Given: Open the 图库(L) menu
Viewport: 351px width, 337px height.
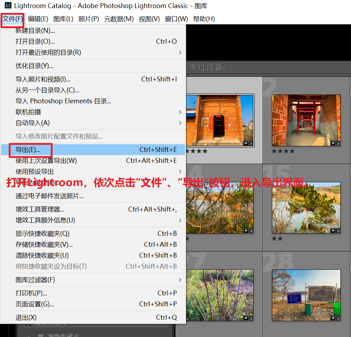Looking at the screenshot, I should tap(63, 19).
